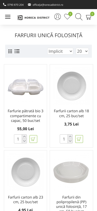The image size is (97, 211).
Task: Add Farfurii carton alb 18 cm to cart
Action: point(79,139)
